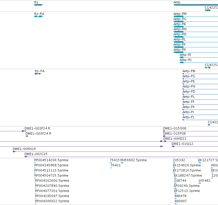218x205 pixels.
Task: Open the Antp-PM protein feature
Action: [x=189, y=71]
